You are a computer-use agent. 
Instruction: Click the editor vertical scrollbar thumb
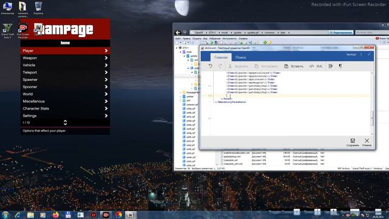pyautogui.click(x=371, y=118)
